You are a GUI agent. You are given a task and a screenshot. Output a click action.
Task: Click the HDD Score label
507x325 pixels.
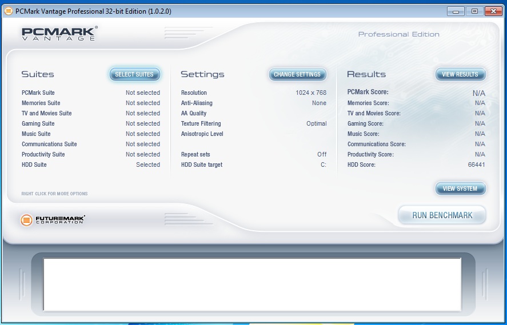pos(361,164)
